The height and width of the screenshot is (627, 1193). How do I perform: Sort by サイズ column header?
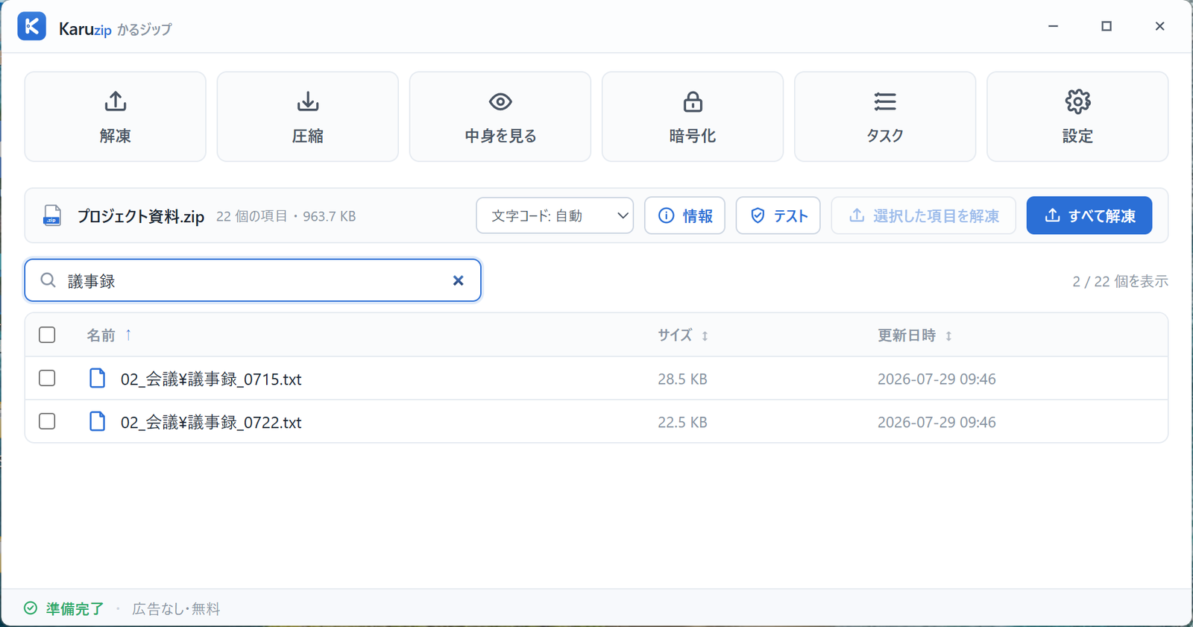pos(682,335)
